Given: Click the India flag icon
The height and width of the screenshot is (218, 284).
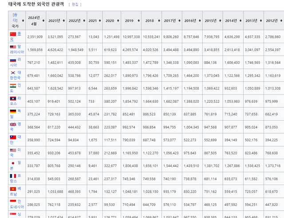Looking at the screenshot, I should pyautogui.click(x=12, y=85).
